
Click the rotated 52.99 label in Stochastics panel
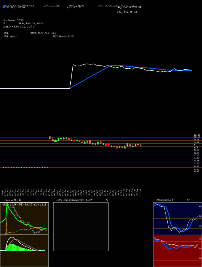(x=196, y=218)
